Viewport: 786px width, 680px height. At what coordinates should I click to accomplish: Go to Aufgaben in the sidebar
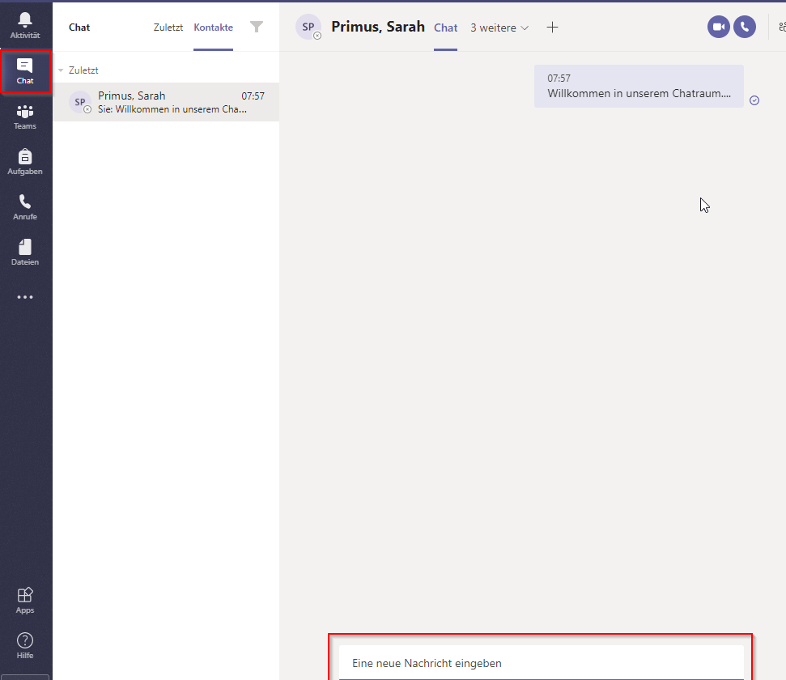[25, 162]
